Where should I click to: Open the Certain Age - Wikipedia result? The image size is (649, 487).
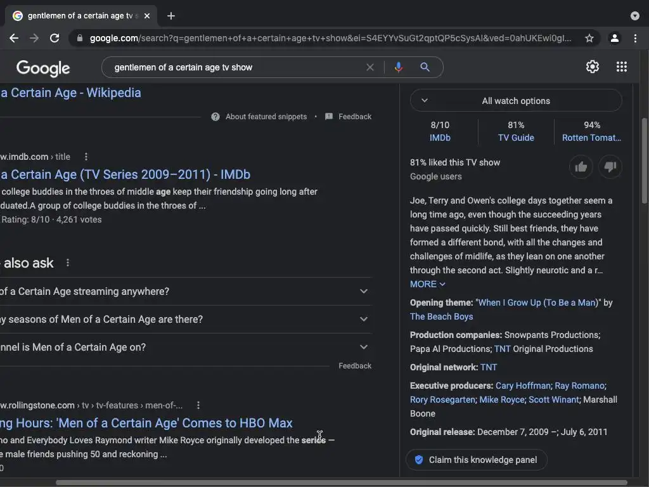[x=71, y=93]
